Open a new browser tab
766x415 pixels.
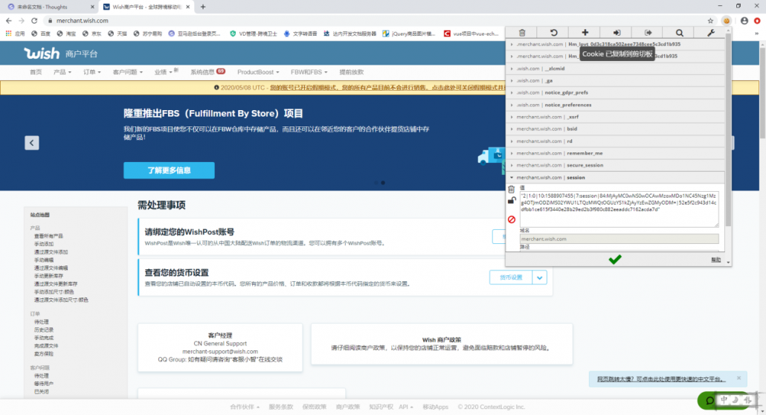pyautogui.click(x=203, y=7)
